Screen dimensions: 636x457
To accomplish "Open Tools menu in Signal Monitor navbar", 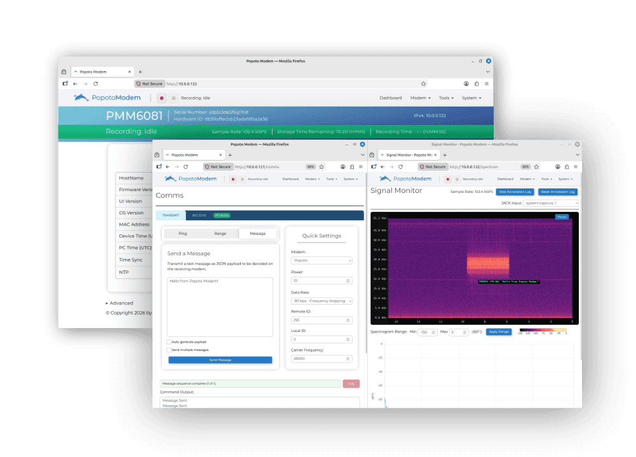I will point(546,179).
